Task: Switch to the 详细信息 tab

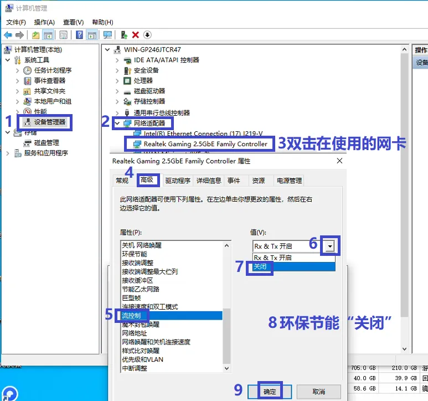Action: coord(209,181)
